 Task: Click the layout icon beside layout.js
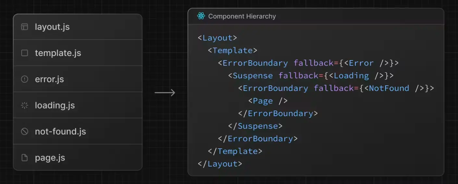pyautogui.click(x=25, y=27)
